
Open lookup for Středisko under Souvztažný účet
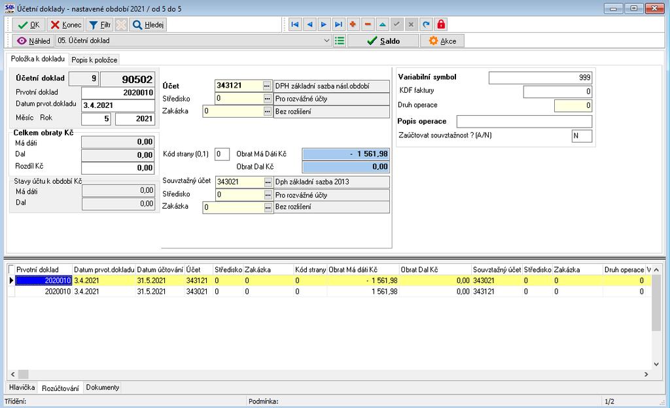click(268, 195)
